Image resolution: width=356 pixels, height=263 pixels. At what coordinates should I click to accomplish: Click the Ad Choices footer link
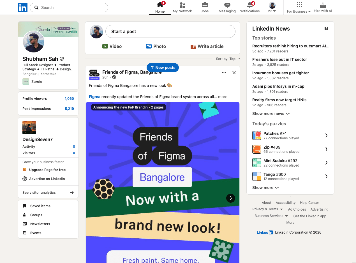point(297,209)
